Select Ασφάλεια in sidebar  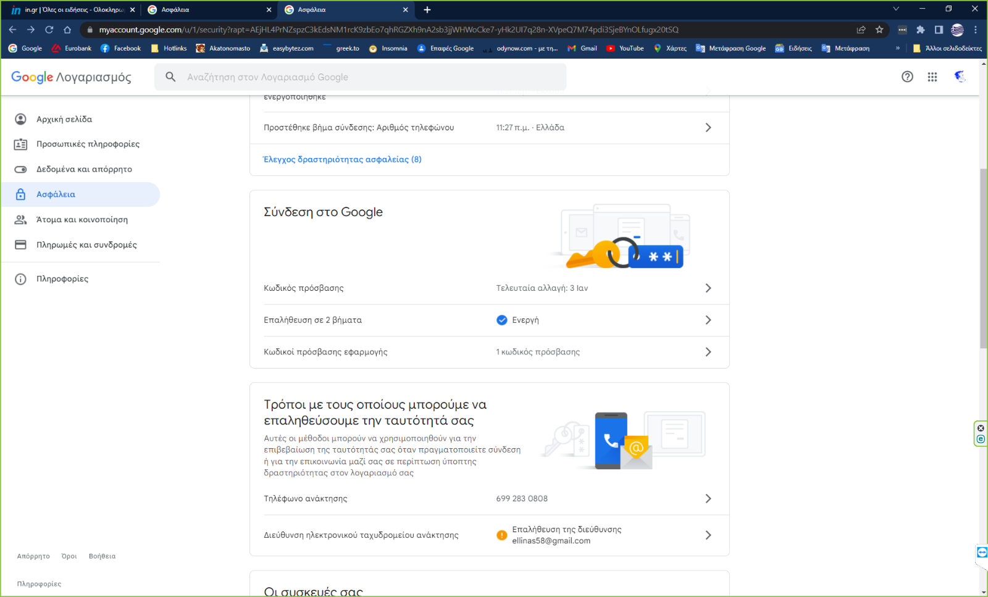[80, 194]
